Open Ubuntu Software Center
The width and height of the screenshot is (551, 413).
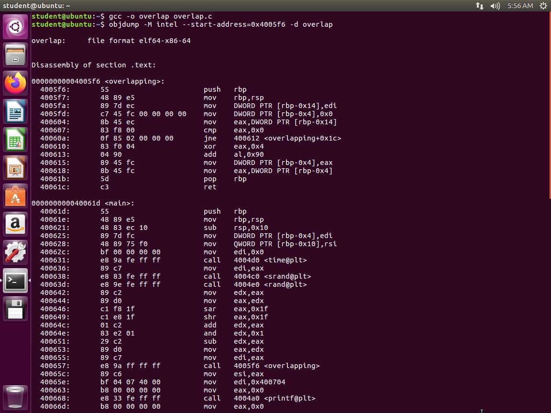point(15,196)
